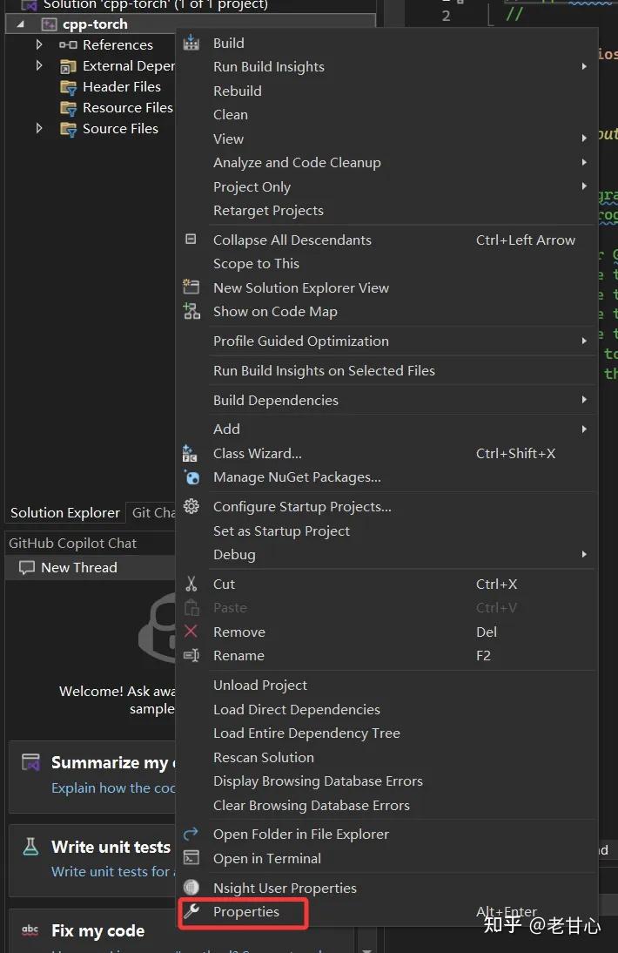This screenshot has width=618, height=953.
Task: Click the Properties wrench icon
Action: 191,912
